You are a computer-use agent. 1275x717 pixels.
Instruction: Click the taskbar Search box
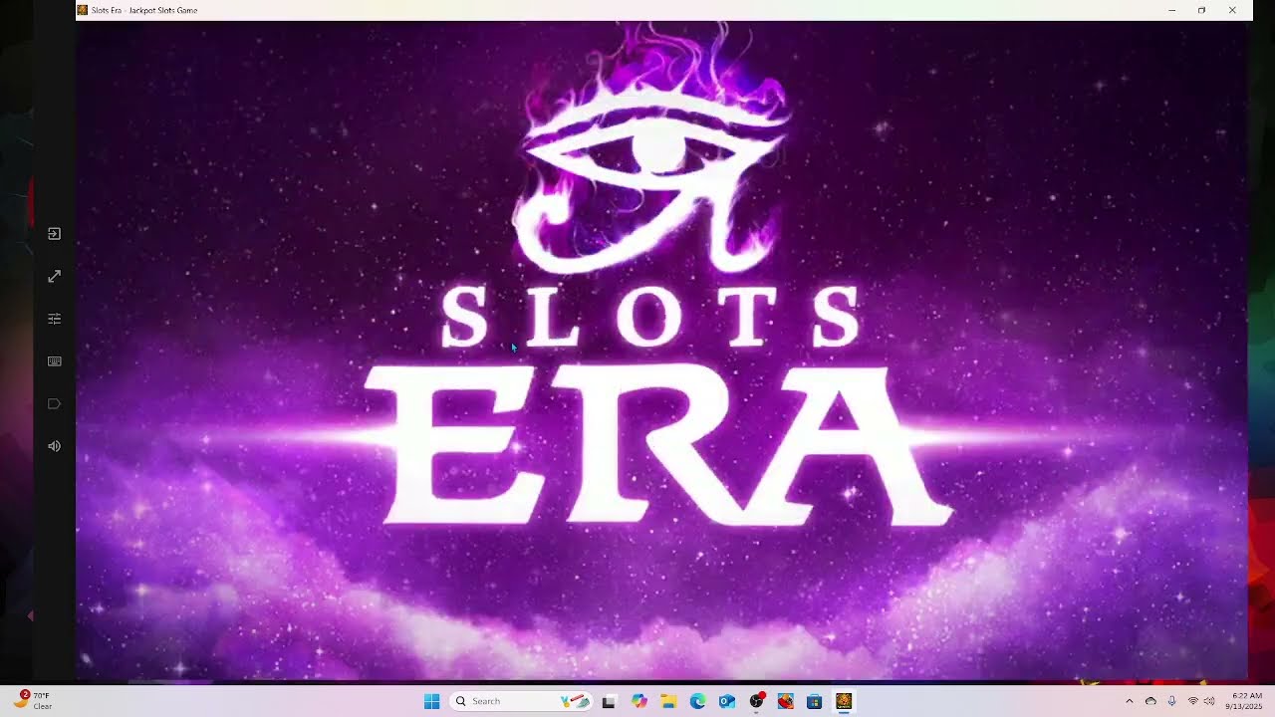click(x=520, y=701)
